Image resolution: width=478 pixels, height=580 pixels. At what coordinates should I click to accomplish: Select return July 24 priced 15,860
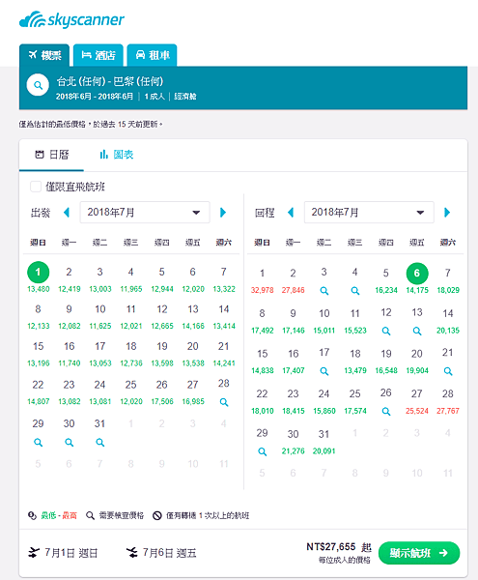(x=323, y=402)
